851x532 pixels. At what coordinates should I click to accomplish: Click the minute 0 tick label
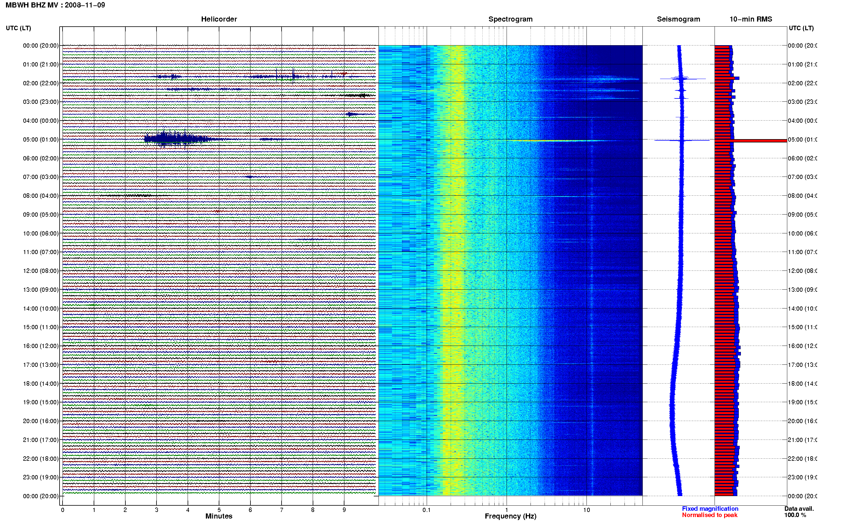pyautogui.click(x=63, y=510)
